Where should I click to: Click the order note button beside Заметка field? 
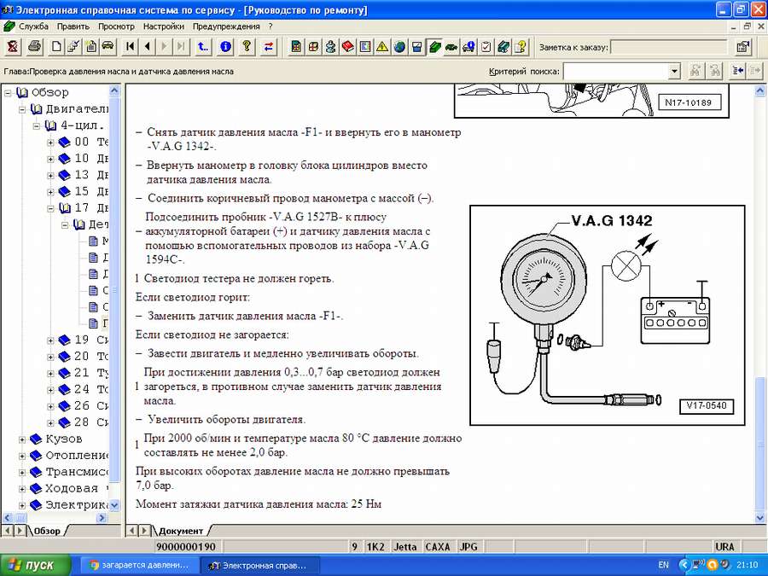click(743, 47)
